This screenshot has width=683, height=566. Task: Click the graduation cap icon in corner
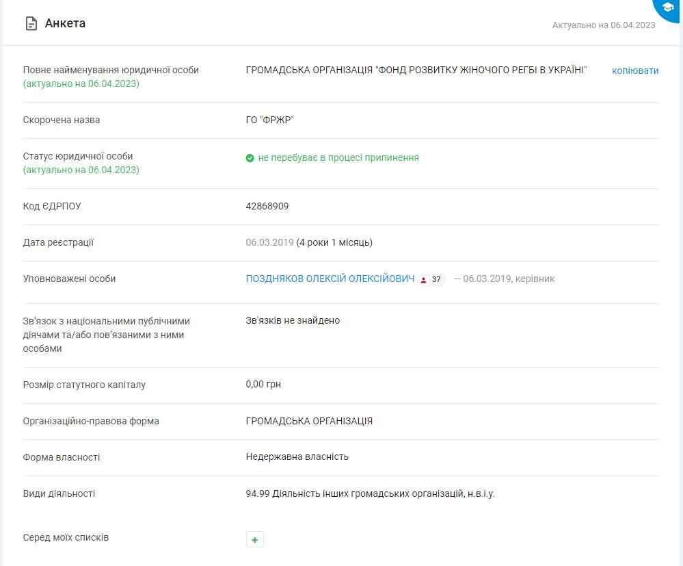[x=667, y=8]
